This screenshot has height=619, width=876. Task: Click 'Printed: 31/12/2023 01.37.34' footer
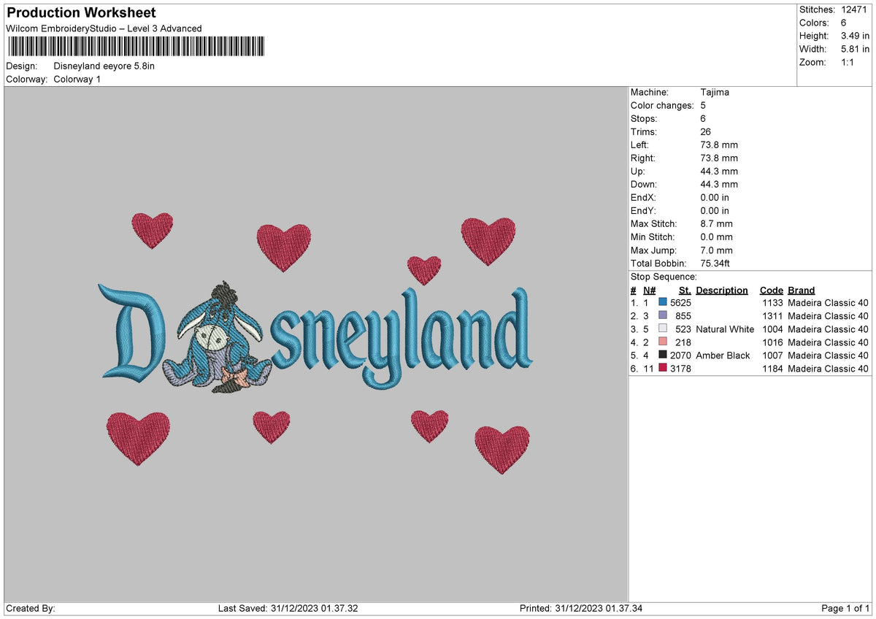[581, 608]
